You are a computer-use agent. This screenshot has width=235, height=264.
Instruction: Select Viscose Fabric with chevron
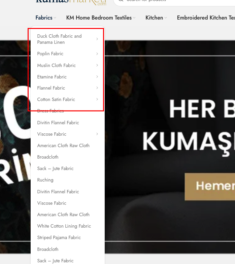pyautogui.click(x=52, y=134)
